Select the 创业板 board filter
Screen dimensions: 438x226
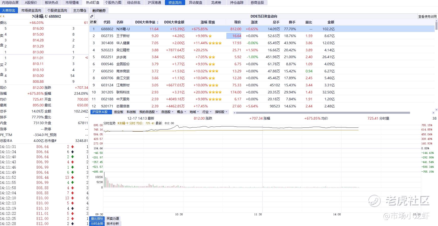pyautogui.click(x=119, y=112)
